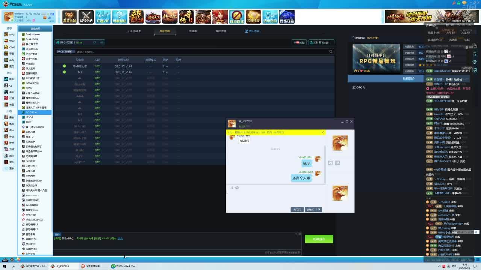The height and width of the screenshot is (270, 481).
Task: Click the emoji icon in chat window
Action: tap(237, 187)
